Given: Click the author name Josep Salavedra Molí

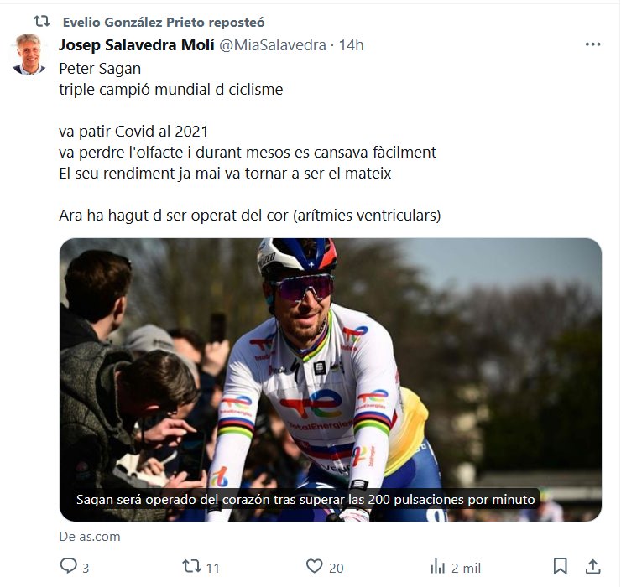Looking at the screenshot, I should [x=137, y=45].
